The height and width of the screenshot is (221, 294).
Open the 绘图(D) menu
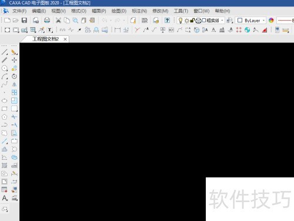pos(119,11)
